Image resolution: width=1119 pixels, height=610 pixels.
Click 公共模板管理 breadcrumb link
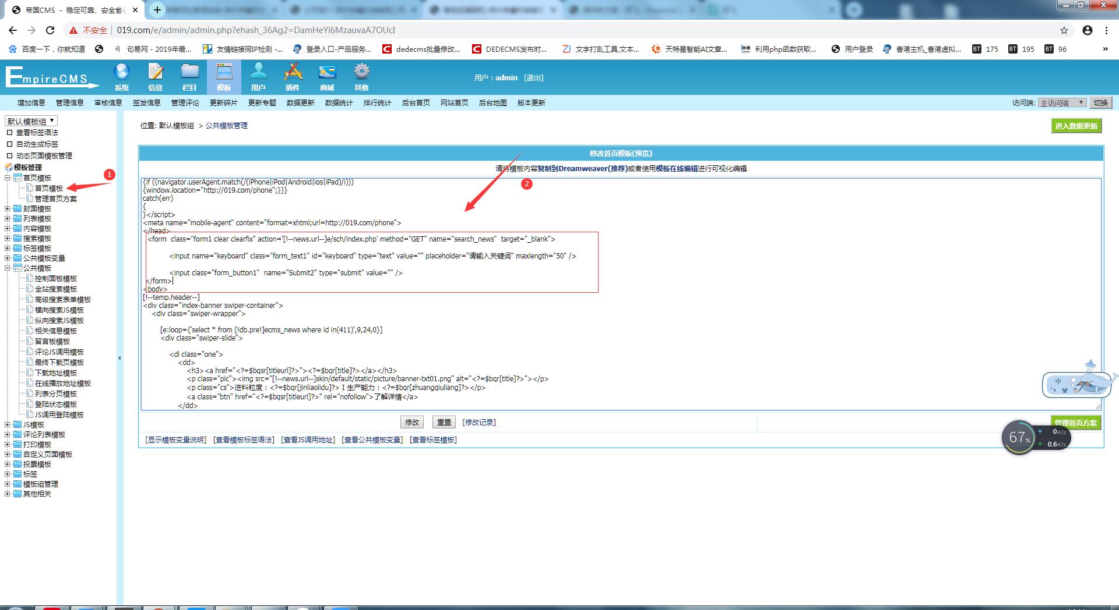[227, 126]
